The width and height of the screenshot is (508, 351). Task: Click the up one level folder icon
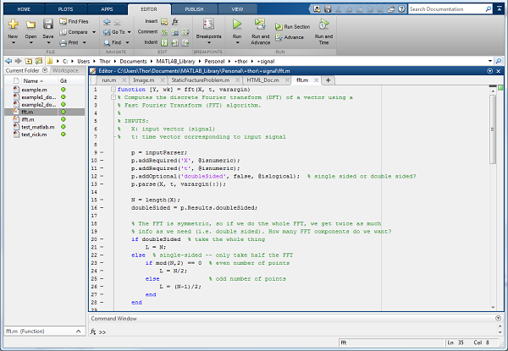click(29, 61)
